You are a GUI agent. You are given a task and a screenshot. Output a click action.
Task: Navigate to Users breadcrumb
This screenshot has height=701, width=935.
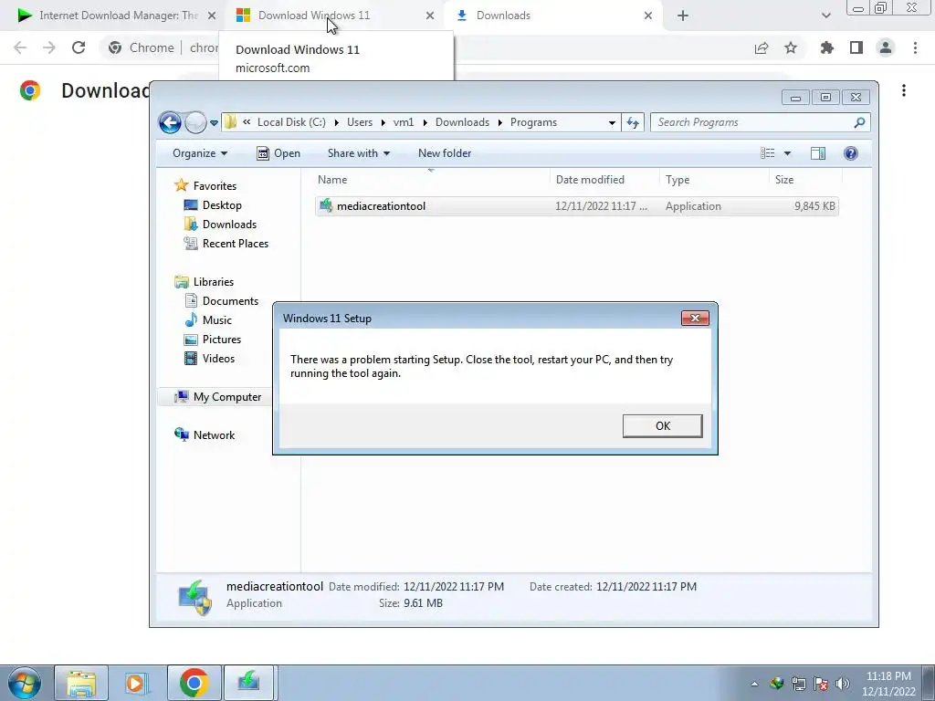tap(360, 122)
